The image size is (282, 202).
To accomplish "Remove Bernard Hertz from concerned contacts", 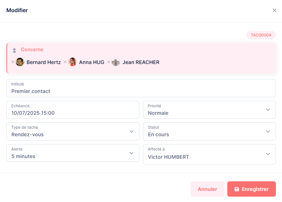I will 13,62.
